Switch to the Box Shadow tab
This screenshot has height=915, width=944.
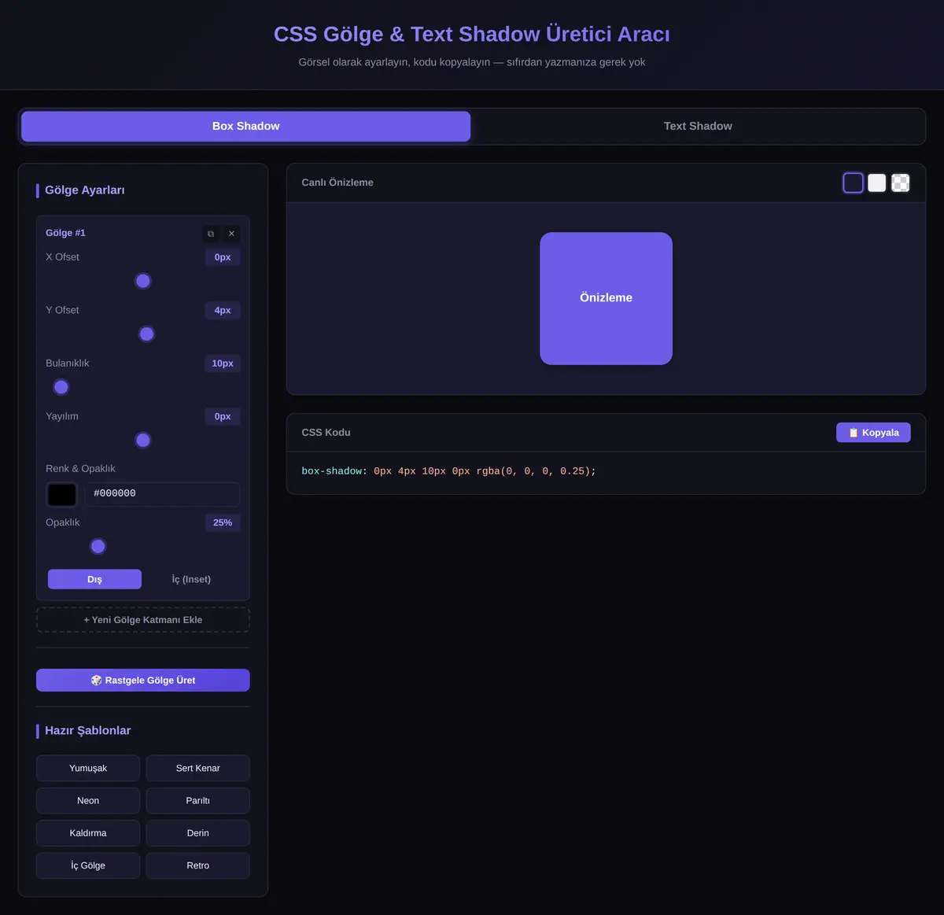coord(245,126)
